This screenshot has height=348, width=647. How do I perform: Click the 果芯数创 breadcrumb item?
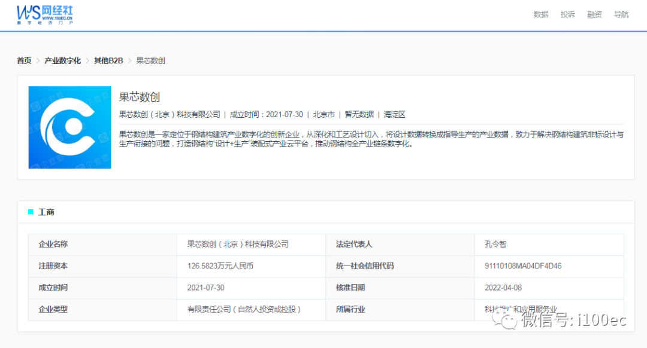point(150,61)
